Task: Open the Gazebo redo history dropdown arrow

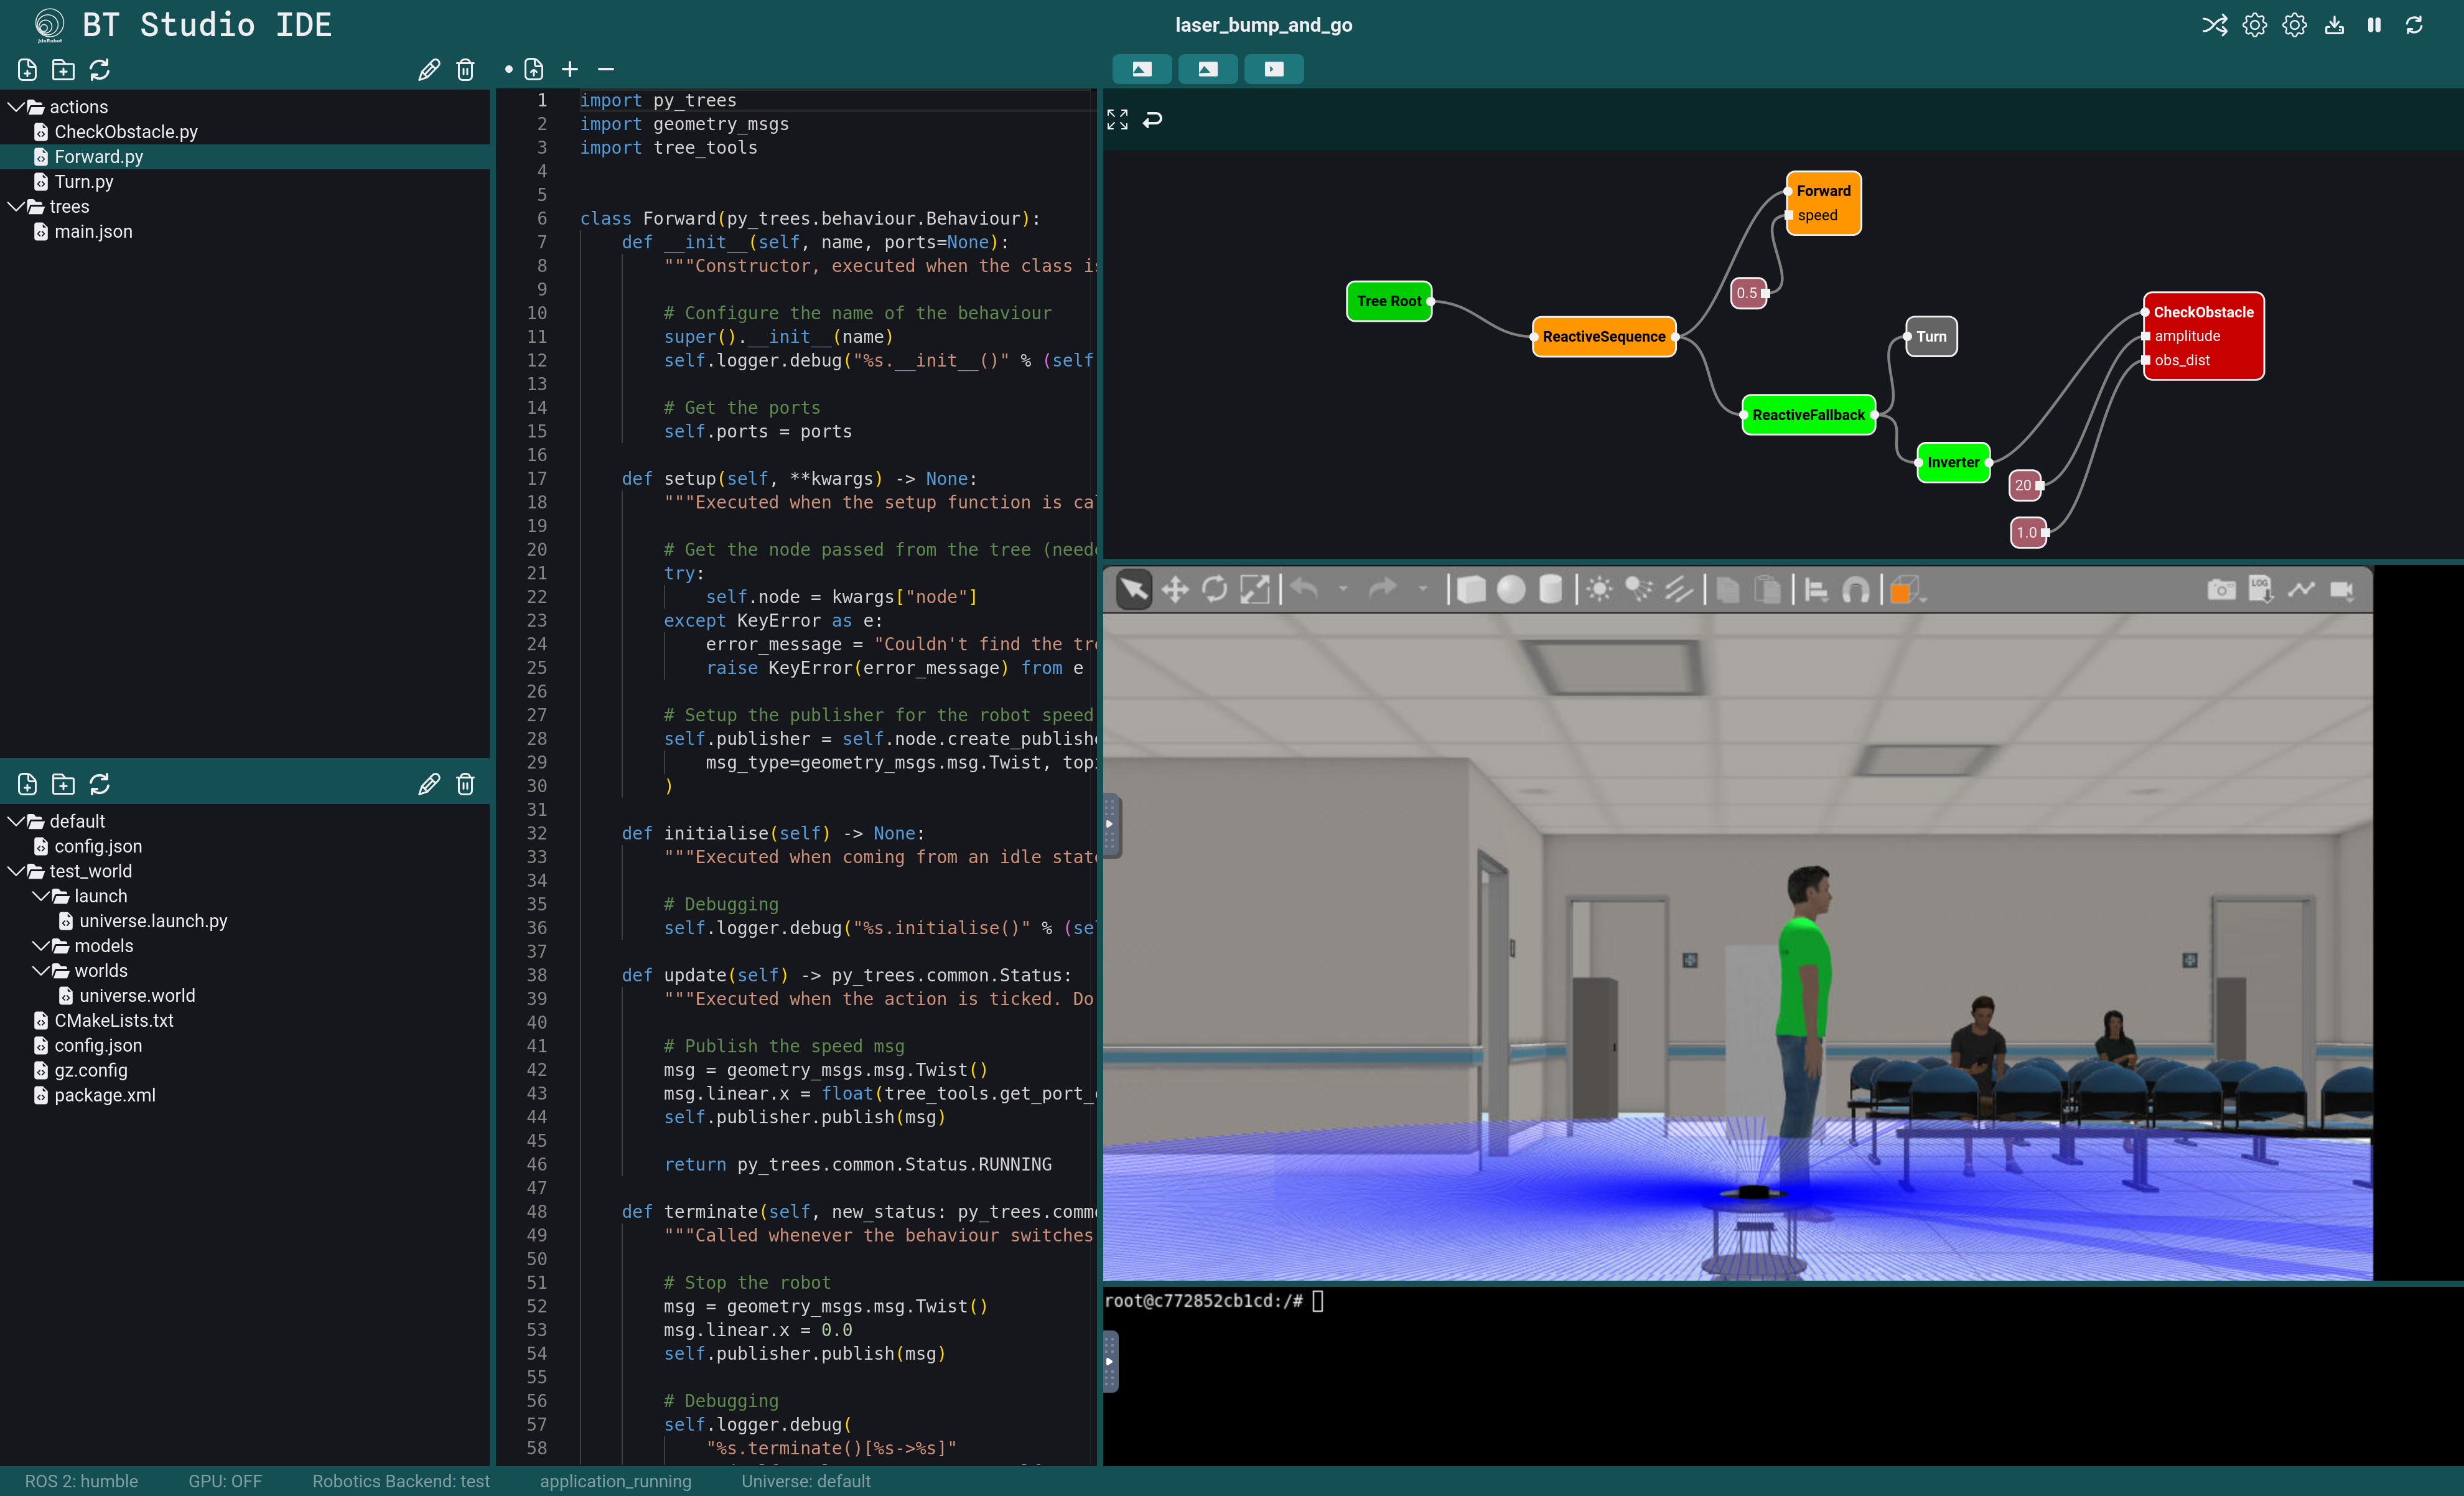Action: (1423, 589)
